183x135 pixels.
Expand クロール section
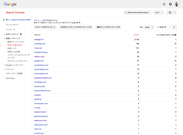5,69
